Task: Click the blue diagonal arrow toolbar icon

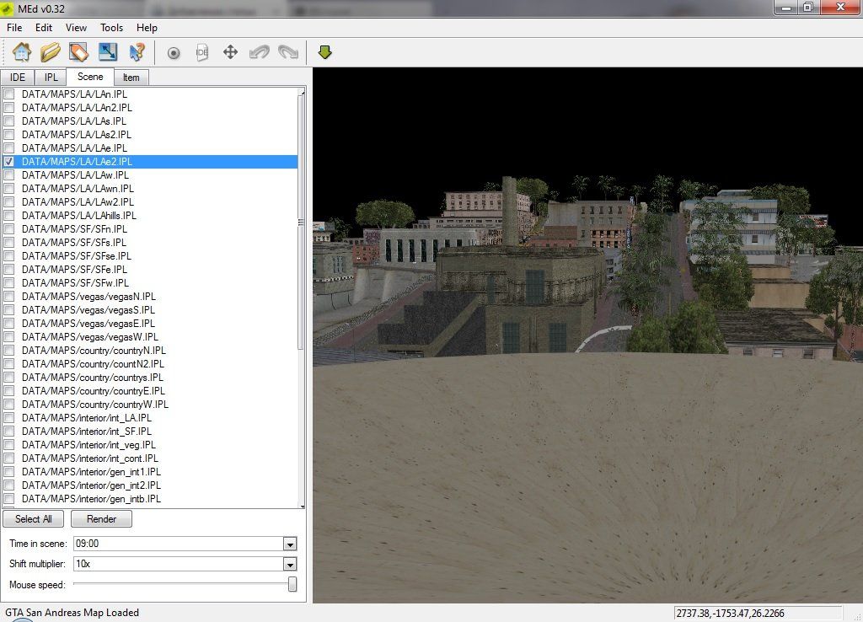Action: pyautogui.click(x=108, y=51)
